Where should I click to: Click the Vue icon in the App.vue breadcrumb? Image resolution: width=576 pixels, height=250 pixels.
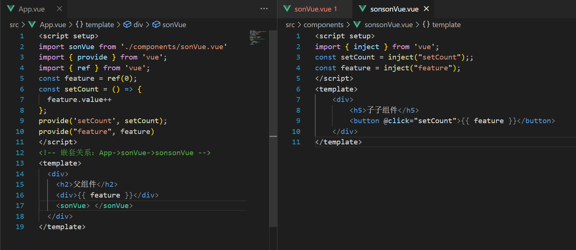coord(33,25)
